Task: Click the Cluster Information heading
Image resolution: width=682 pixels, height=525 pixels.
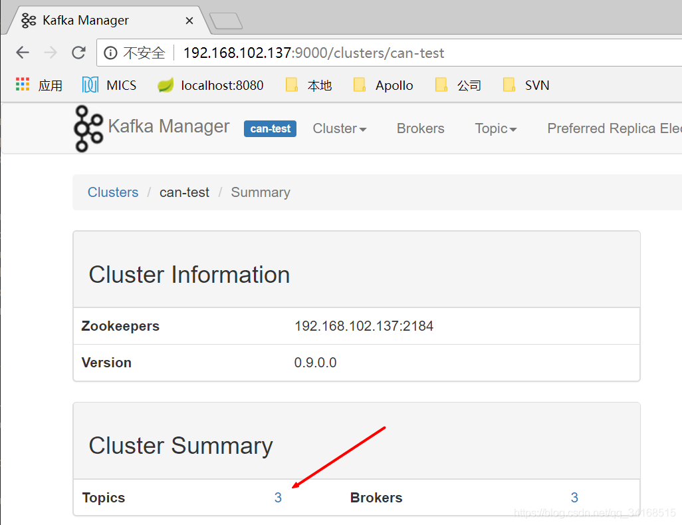Action: (x=189, y=275)
